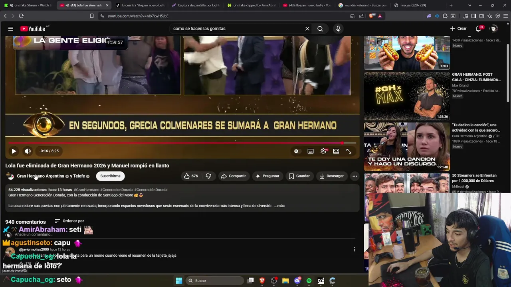Toggle subtitles in the player

(311, 151)
